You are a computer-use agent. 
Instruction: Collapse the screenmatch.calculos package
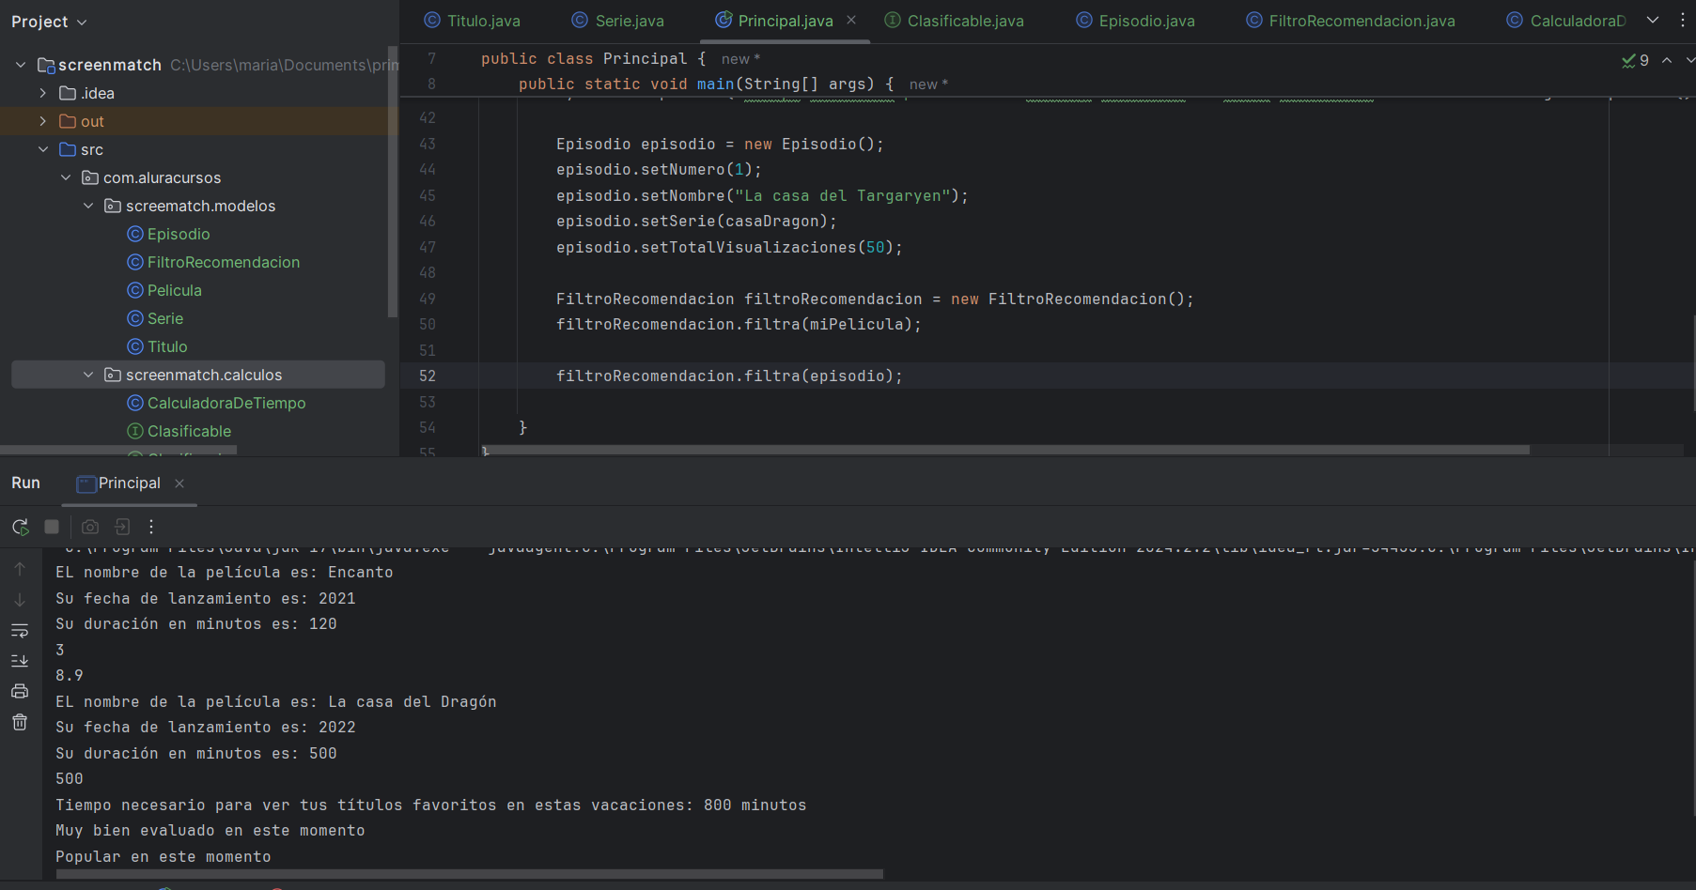coord(88,375)
